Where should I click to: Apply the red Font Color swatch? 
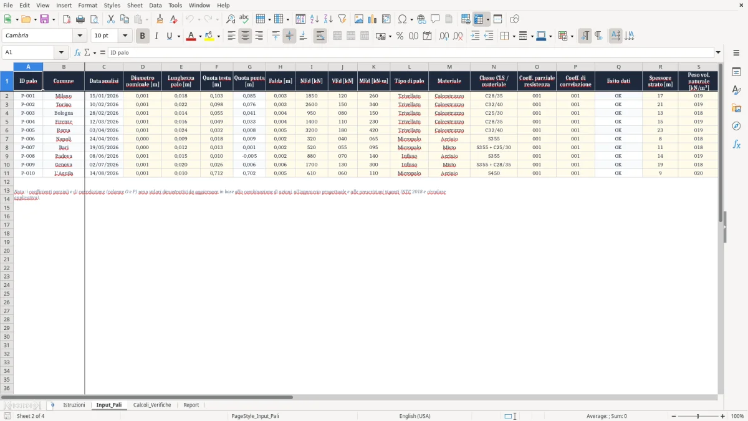(x=191, y=36)
